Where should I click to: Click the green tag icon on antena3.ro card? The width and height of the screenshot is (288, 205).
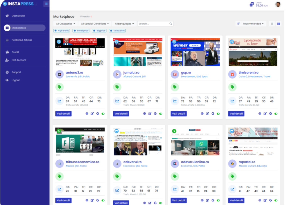pyautogui.click(x=59, y=87)
